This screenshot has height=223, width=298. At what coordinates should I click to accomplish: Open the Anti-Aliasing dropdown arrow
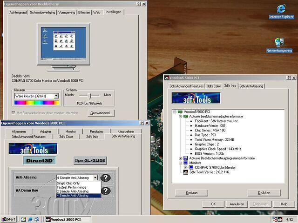(x=95, y=177)
